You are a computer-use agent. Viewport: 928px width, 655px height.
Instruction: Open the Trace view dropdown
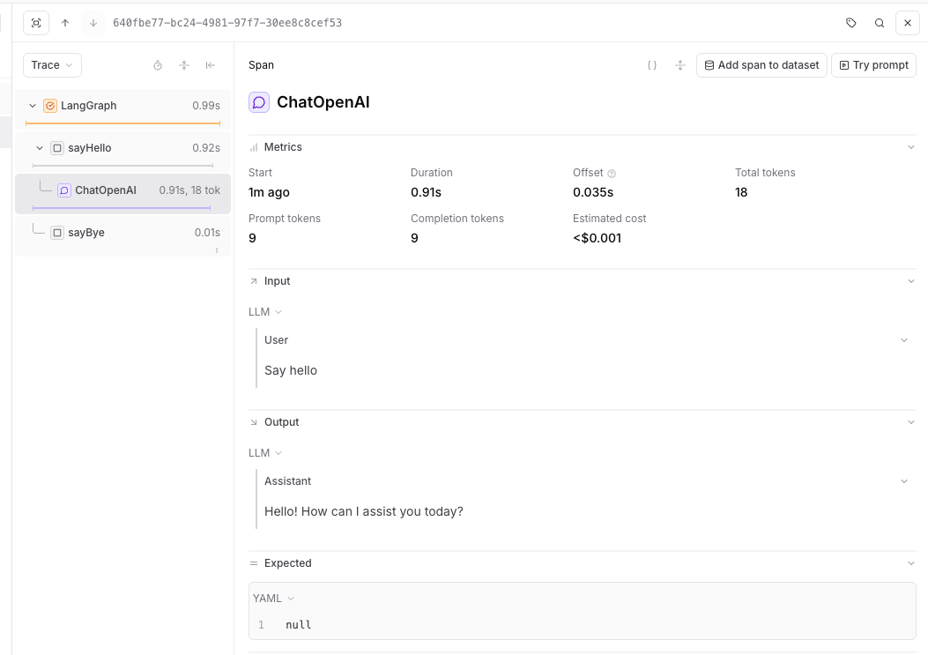[52, 65]
